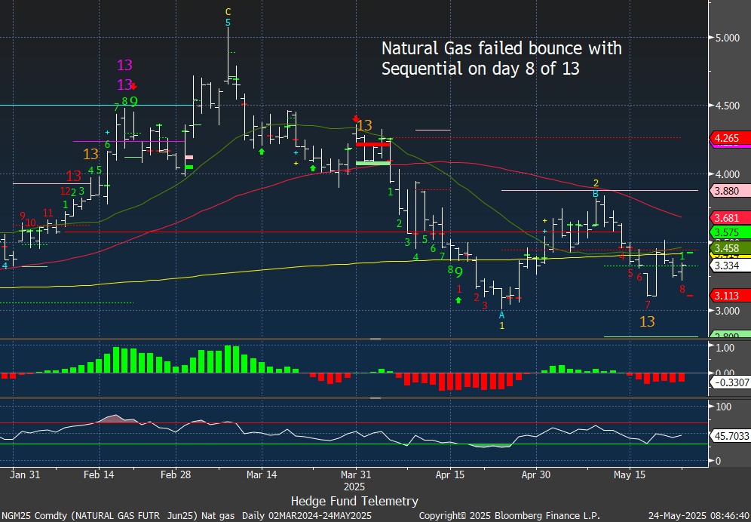Image resolution: width=751 pixels, height=522 pixels.
Task: Click the yellow 1 below wave A
Action: click(x=502, y=325)
